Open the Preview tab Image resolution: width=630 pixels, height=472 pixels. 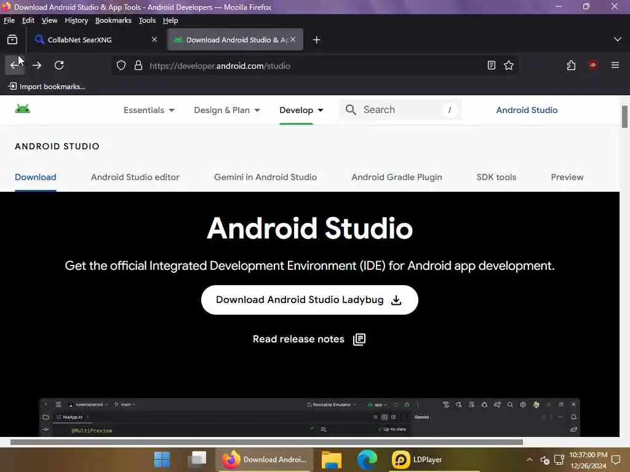[x=567, y=177]
